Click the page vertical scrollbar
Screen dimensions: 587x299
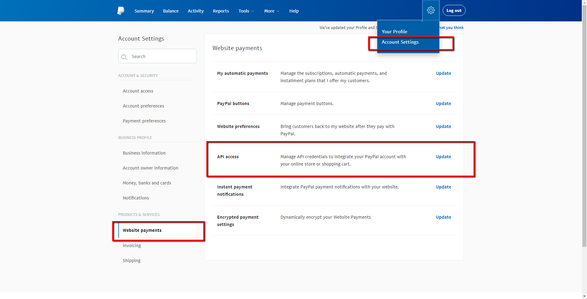pyautogui.click(x=584, y=125)
